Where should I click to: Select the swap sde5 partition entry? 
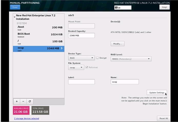click(38, 49)
